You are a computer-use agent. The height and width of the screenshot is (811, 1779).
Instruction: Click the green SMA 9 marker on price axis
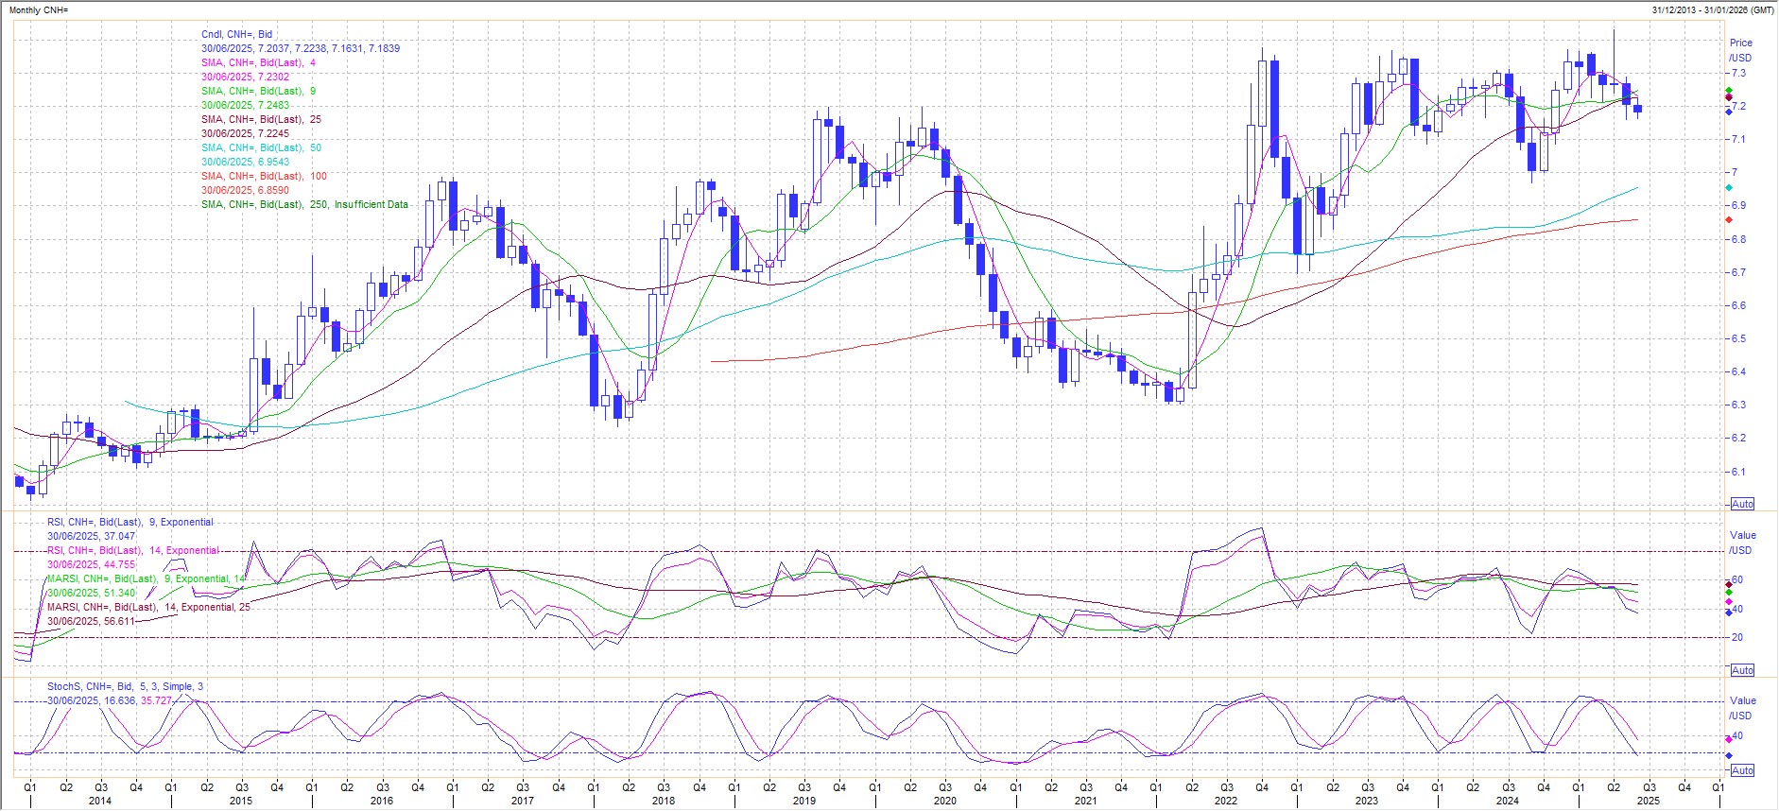point(1729,91)
